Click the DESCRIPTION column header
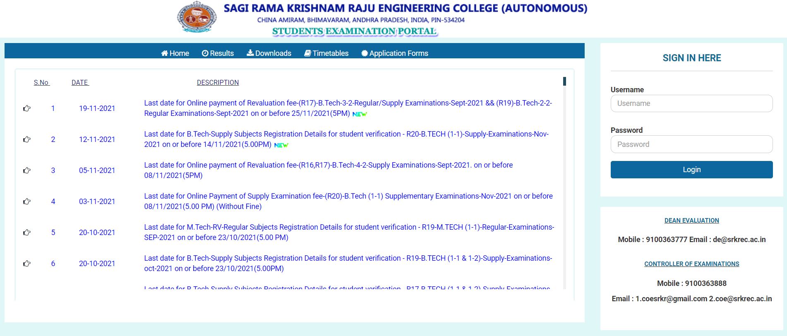Screen dimensions: 787x336 pyautogui.click(x=218, y=82)
